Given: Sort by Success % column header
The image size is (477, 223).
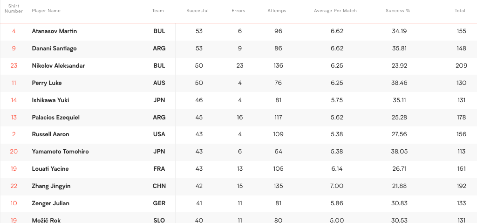Looking at the screenshot, I should pyautogui.click(x=397, y=11).
